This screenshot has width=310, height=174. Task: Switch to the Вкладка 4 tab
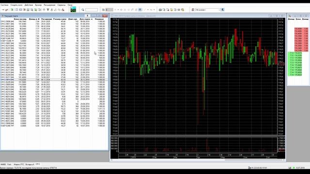[30, 164]
